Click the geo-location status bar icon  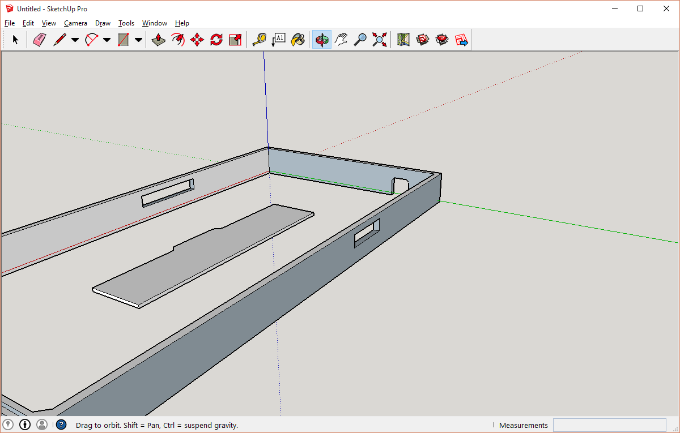click(8, 425)
